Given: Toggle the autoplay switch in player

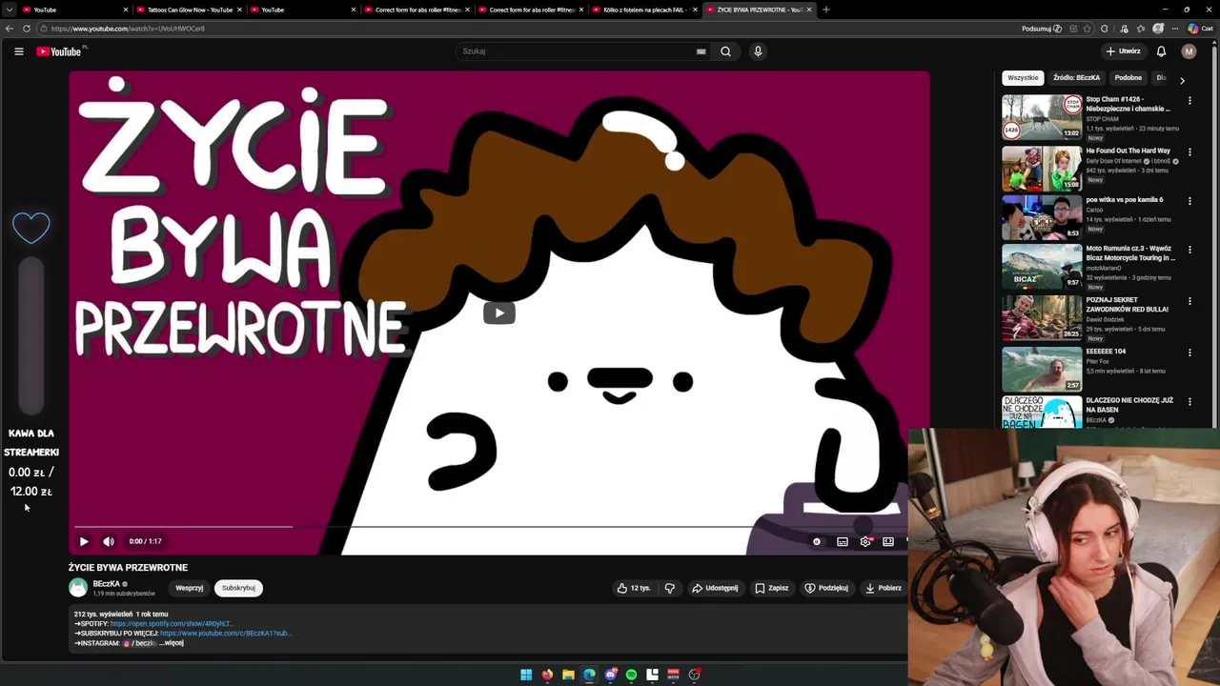Looking at the screenshot, I should (817, 541).
